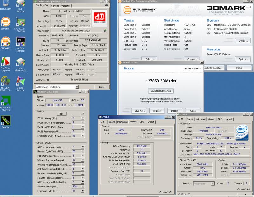Select the Memory tab in right CPU-Z window
This screenshot has width=254, height=197.
tap(211, 119)
